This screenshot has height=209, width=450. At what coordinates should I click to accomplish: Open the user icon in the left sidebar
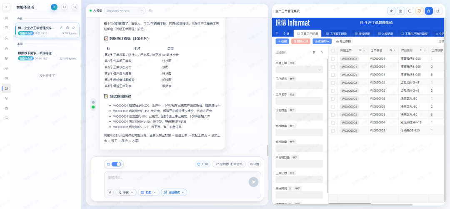(6, 38)
